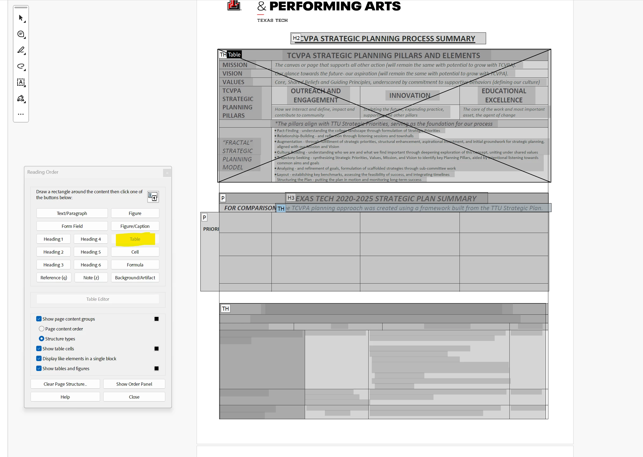Viewport: 643px width, 457px height.
Task: Click the TH tag beside FOR COMPARISON
Action: click(281, 209)
